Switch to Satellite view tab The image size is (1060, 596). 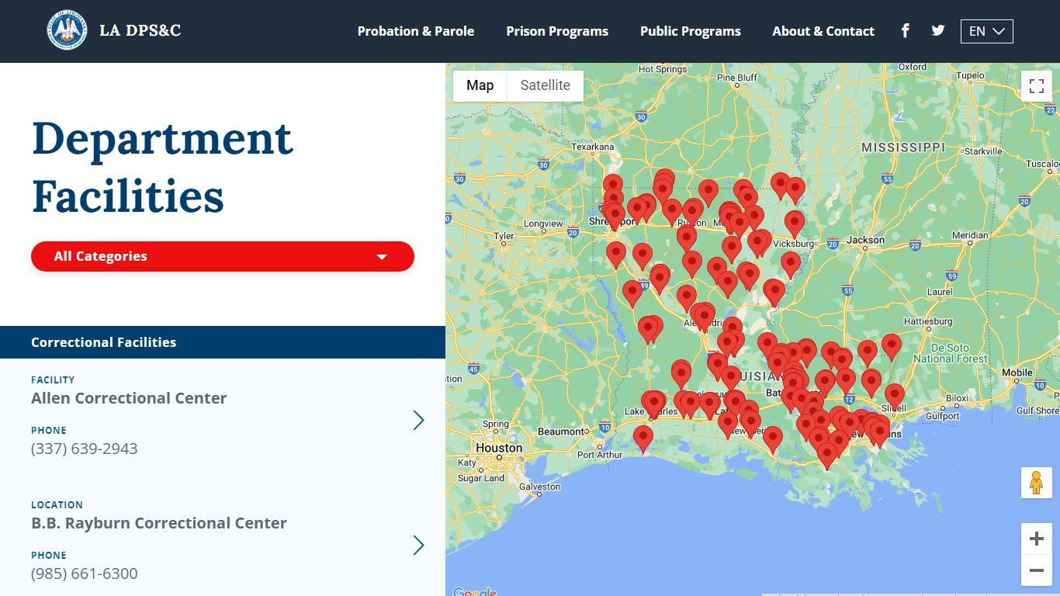(545, 85)
